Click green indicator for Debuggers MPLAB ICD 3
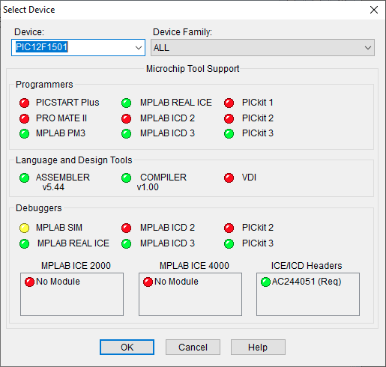Viewport: 386px width, 367px height. [127, 243]
